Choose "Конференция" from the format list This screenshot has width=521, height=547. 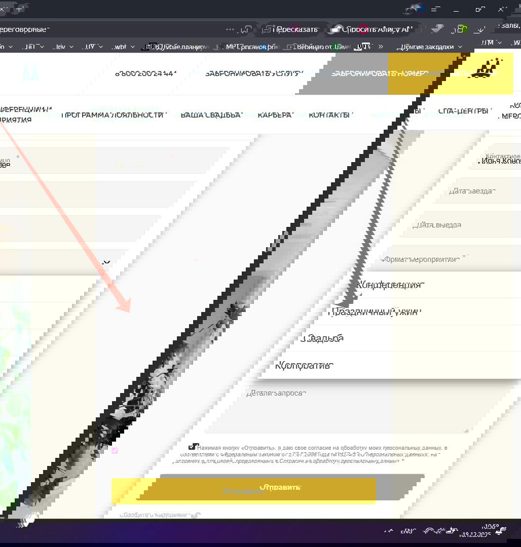(389, 285)
